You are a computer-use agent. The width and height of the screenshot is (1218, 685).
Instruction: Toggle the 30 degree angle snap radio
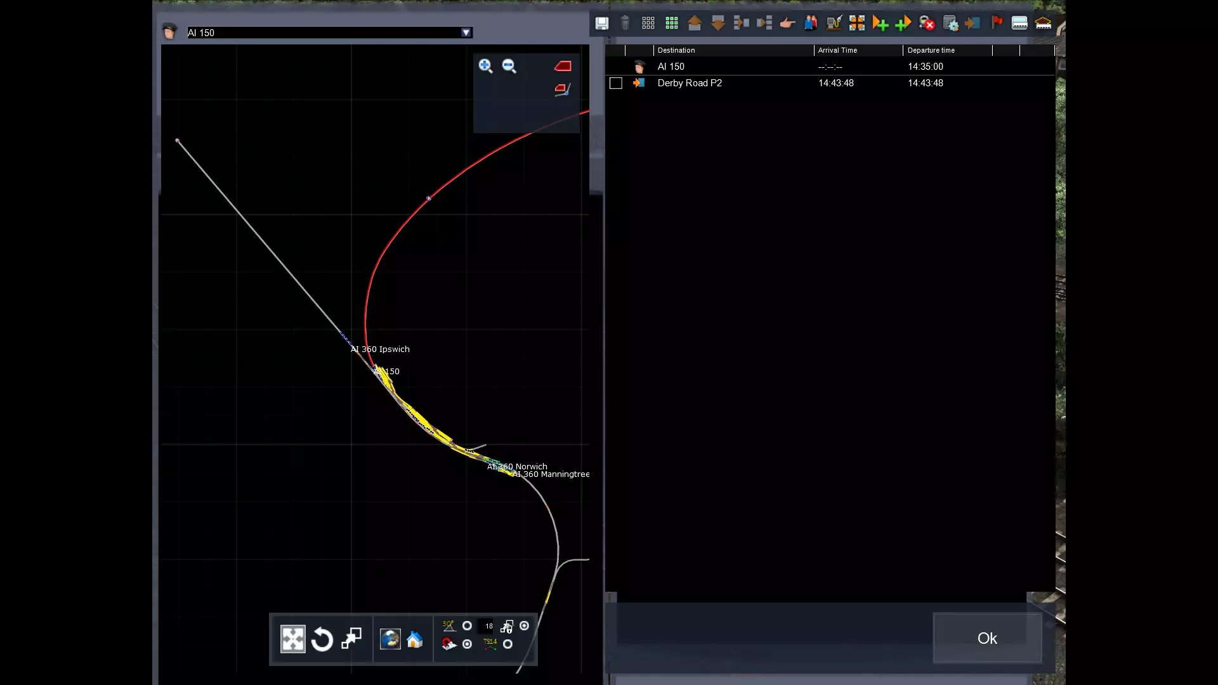[467, 626]
